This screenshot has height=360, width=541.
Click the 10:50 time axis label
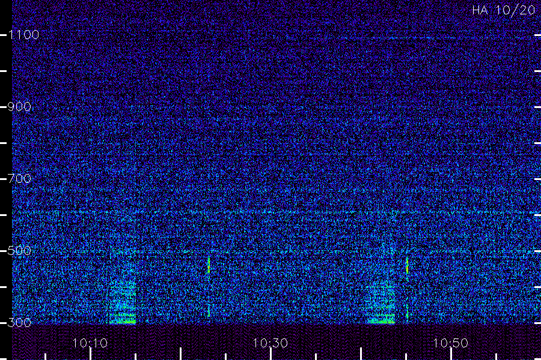(x=451, y=343)
